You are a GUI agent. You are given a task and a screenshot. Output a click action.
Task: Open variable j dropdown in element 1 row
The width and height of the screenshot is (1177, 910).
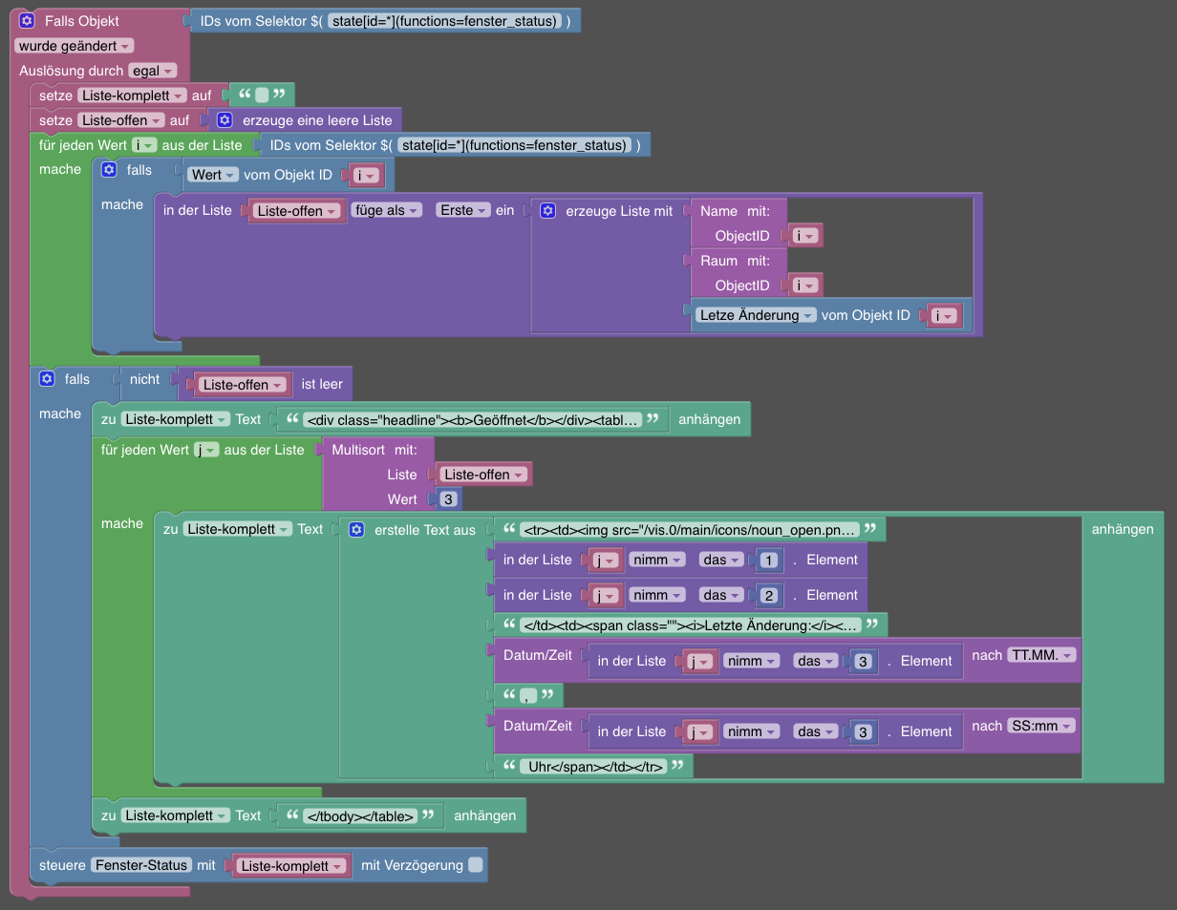pyautogui.click(x=607, y=561)
